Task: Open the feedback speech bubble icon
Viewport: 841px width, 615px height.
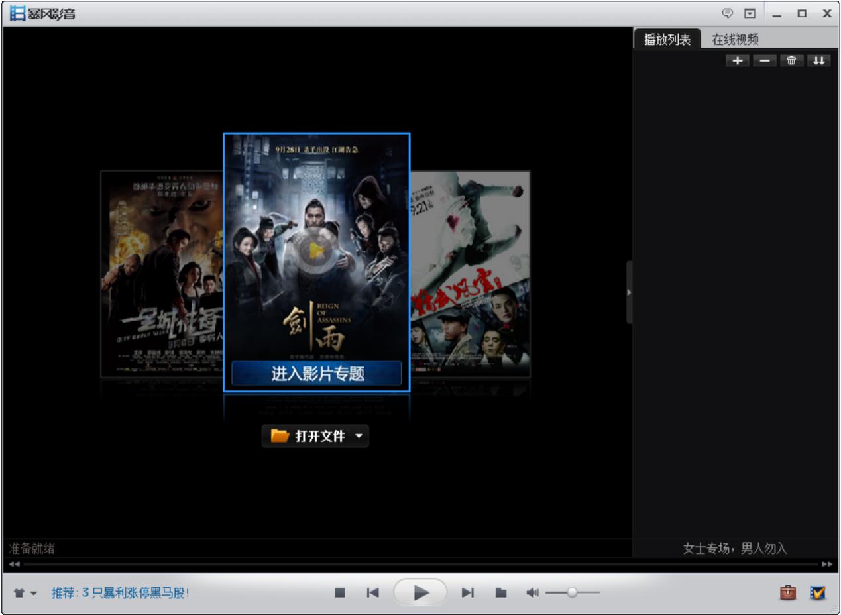Action: 728,13
